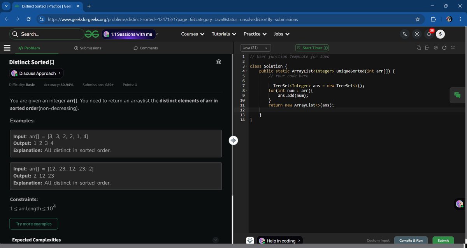Viewport: 467px width, 248px height.
Task: Open the Chrome profile avatar
Action: click(449, 19)
